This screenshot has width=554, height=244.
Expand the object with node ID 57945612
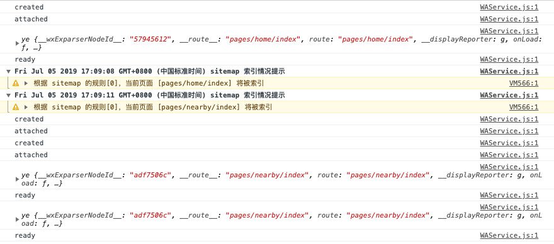point(17,43)
